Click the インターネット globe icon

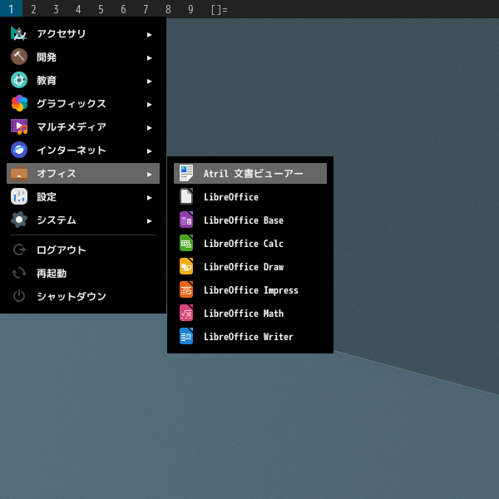(x=19, y=150)
